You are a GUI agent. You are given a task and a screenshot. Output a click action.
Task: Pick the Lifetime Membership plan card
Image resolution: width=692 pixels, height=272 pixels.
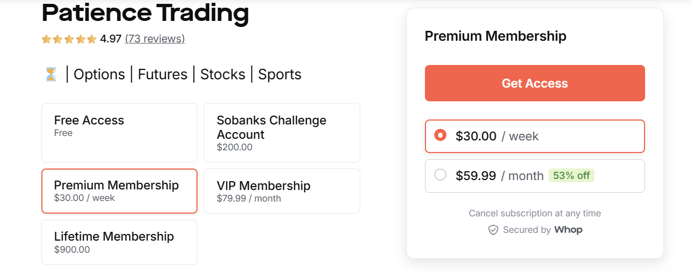pyautogui.click(x=119, y=242)
